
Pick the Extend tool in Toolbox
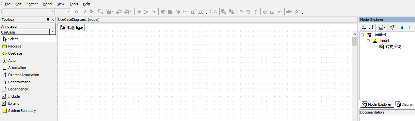pos(28,103)
